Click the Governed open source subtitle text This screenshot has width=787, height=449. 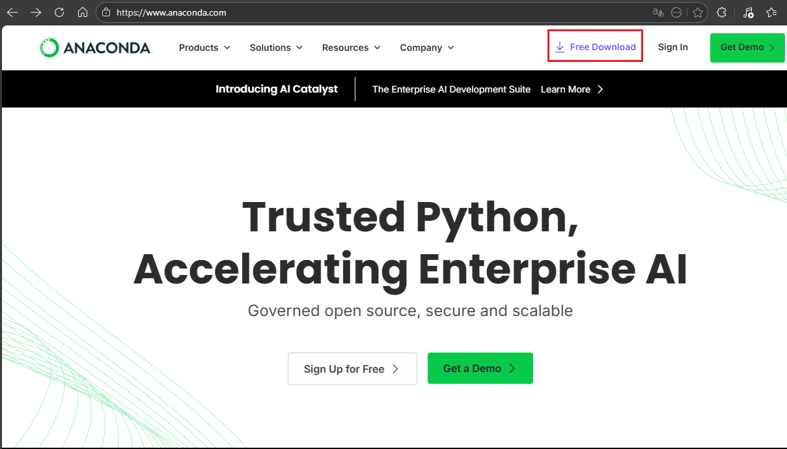point(410,311)
